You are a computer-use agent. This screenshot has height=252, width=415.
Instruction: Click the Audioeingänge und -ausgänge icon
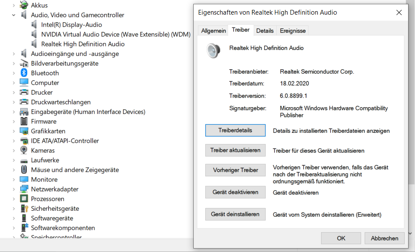(24, 54)
